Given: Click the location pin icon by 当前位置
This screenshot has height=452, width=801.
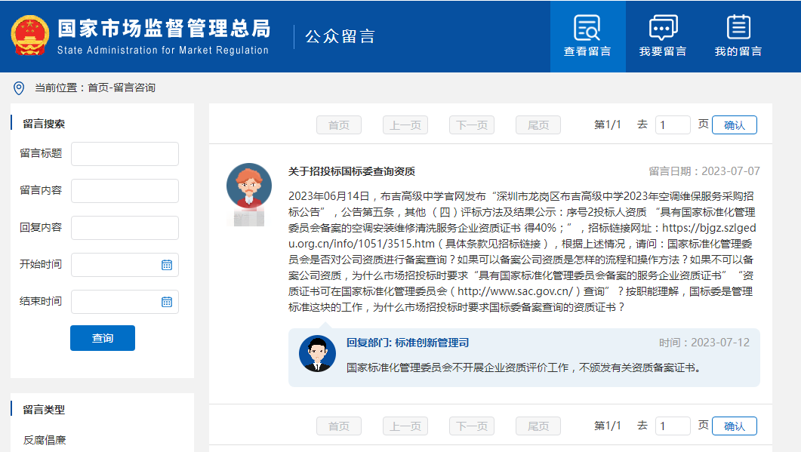Looking at the screenshot, I should [19, 88].
